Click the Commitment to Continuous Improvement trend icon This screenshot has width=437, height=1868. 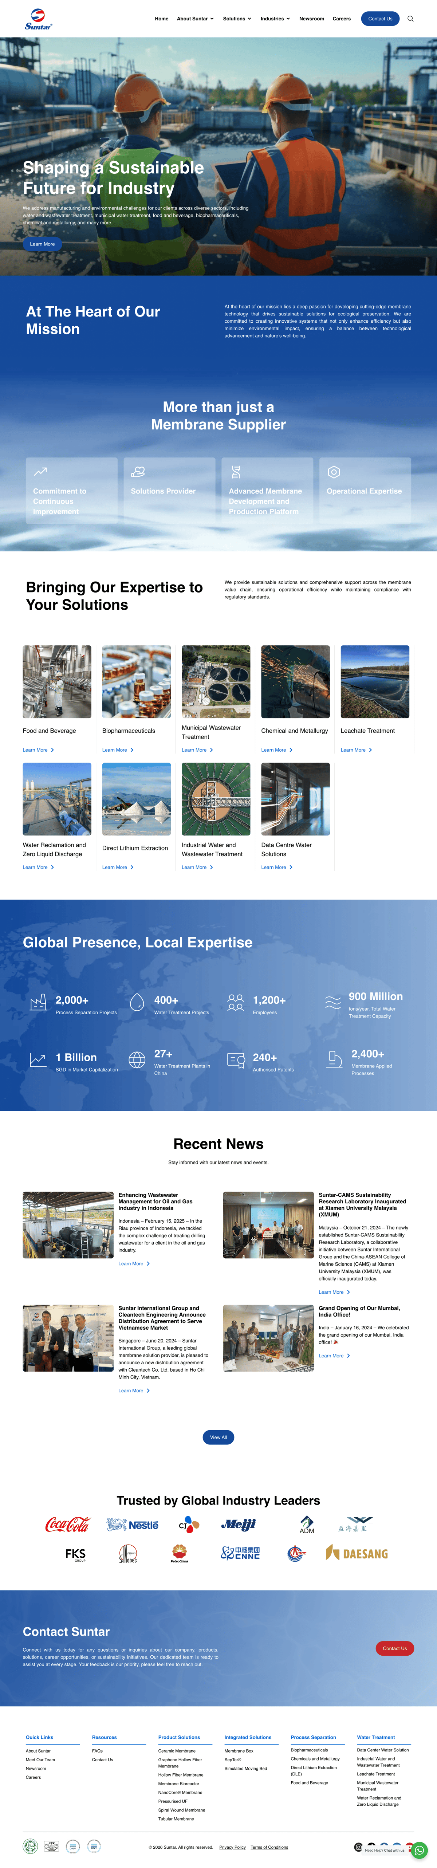[40, 472]
